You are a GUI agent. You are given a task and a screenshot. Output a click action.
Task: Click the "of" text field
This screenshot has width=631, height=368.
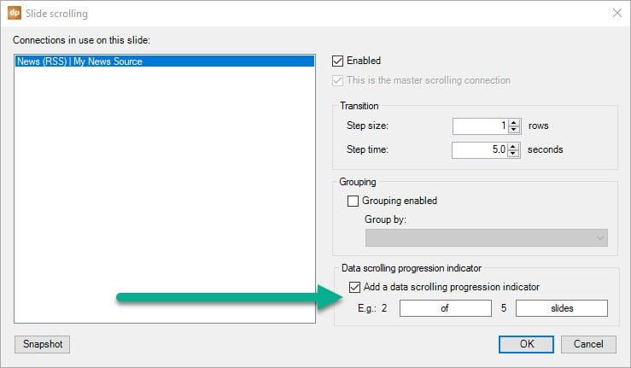pos(445,308)
